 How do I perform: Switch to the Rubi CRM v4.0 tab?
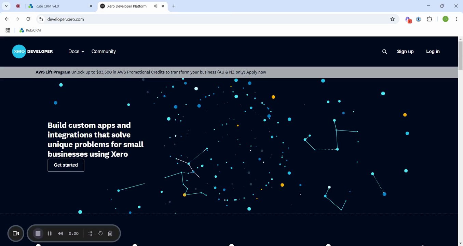[x=60, y=6]
